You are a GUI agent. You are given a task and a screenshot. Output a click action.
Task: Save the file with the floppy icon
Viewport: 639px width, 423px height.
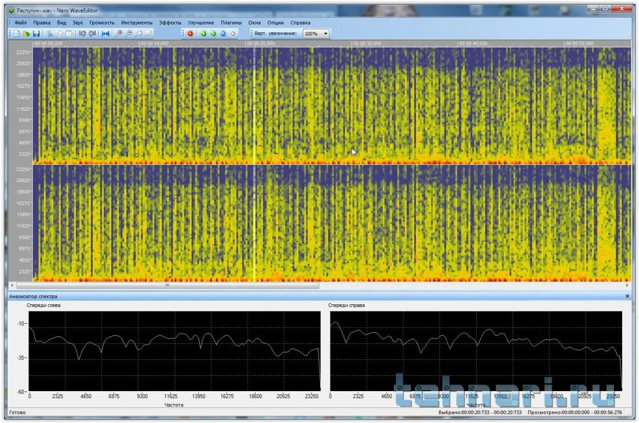click(x=36, y=33)
